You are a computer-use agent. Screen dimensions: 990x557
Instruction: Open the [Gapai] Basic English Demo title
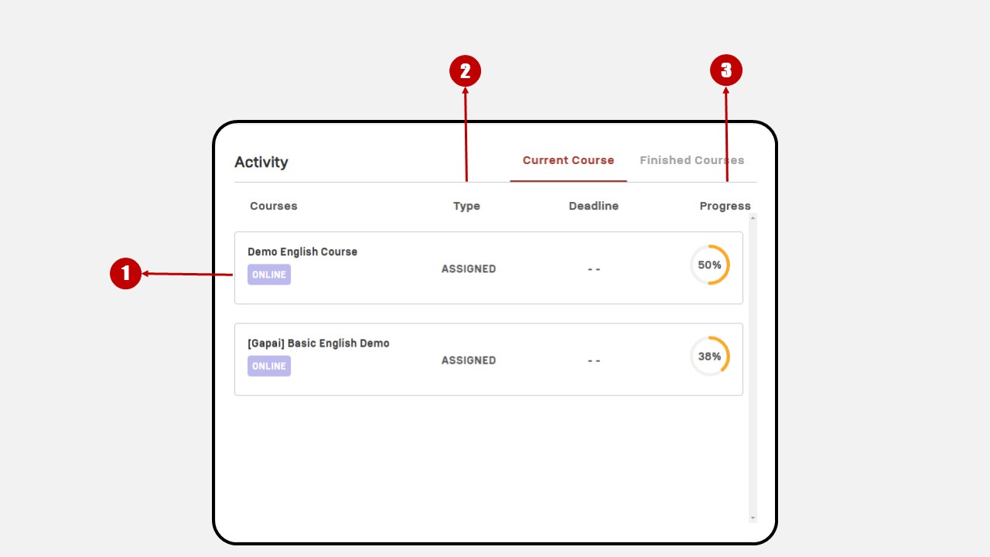pyautogui.click(x=319, y=343)
